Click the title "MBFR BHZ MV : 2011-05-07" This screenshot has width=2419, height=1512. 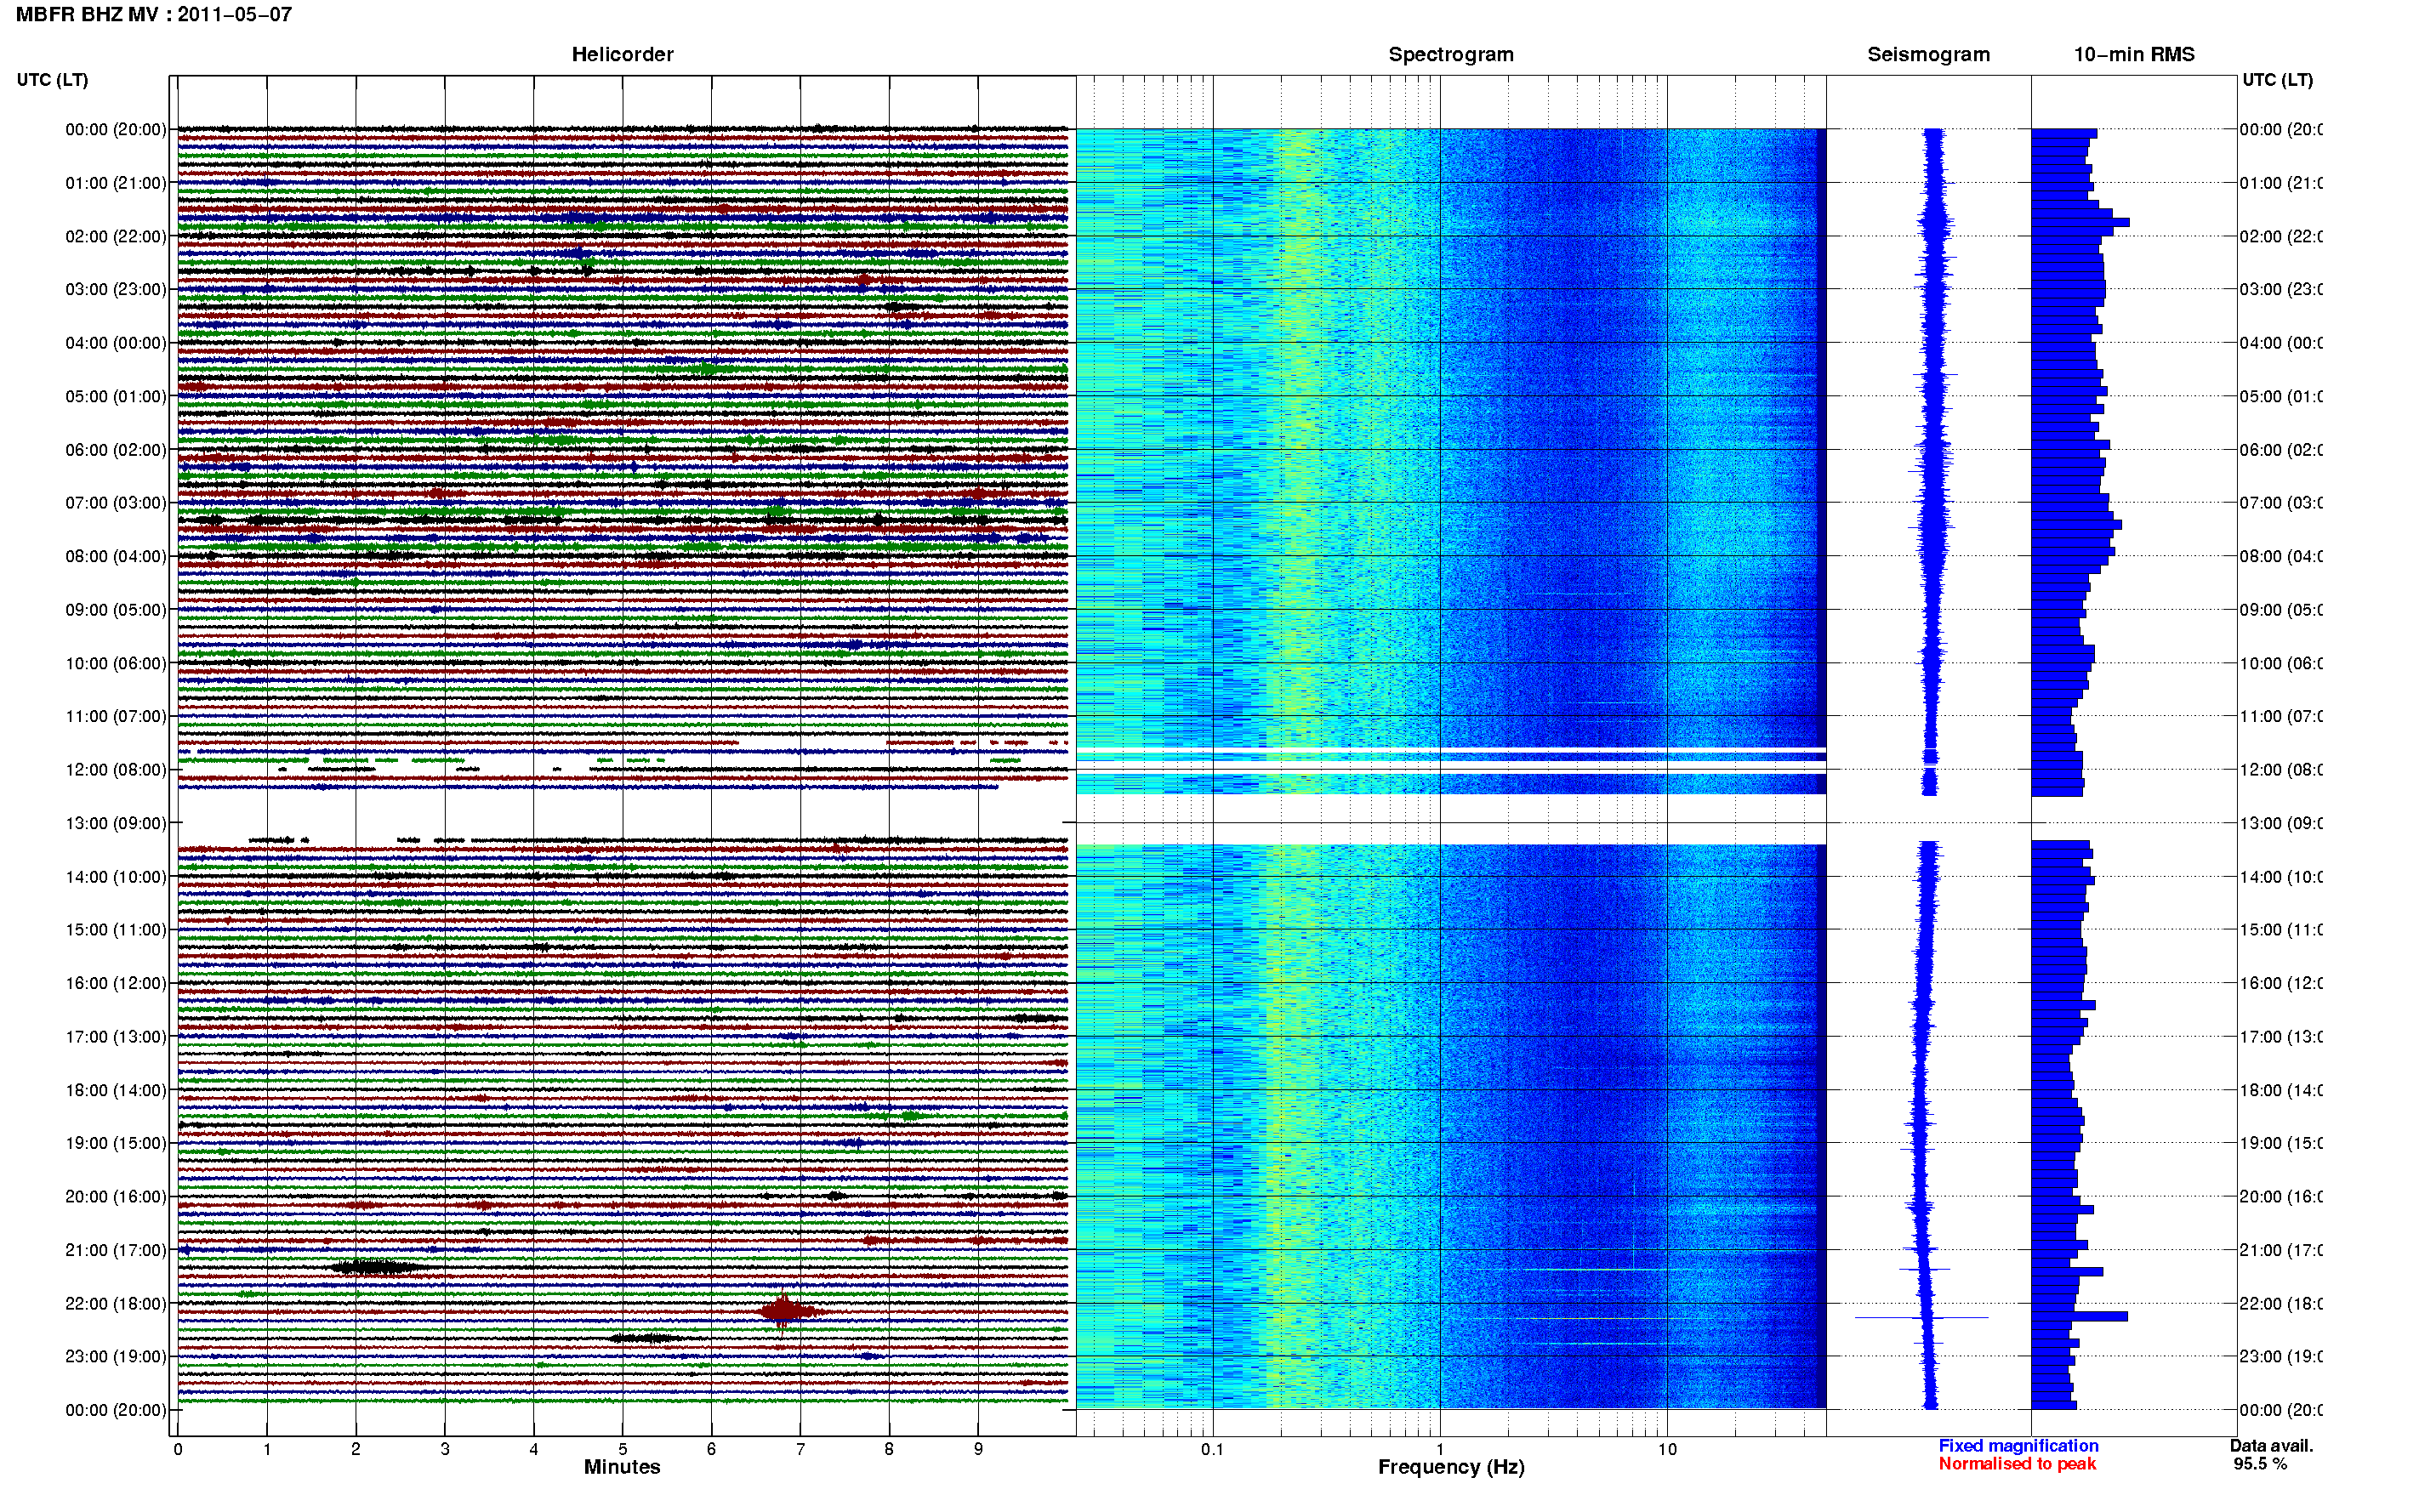pyautogui.click(x=154, y=15)
